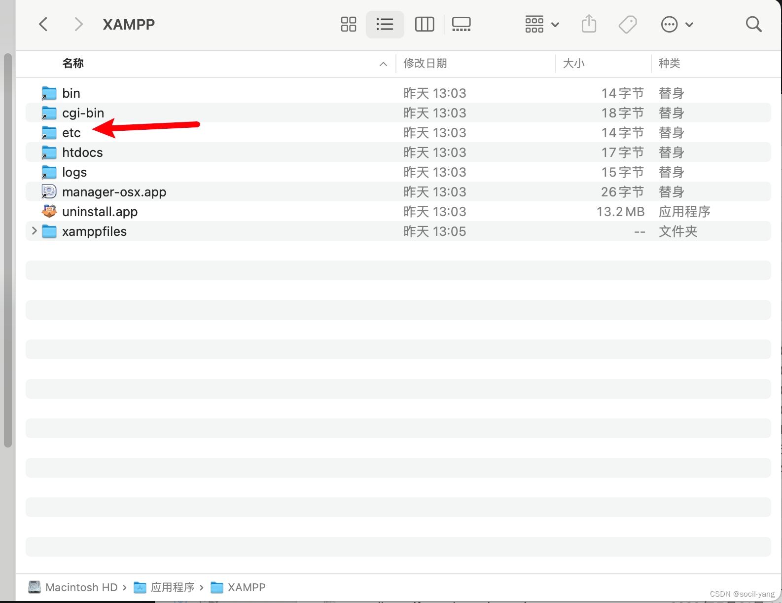Select the file name htdocs
Screen dimensions: 782x603
[82, 152]
